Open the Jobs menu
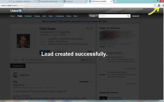The width and height of the screenshot is (164, 102). (x=44, y=16)
